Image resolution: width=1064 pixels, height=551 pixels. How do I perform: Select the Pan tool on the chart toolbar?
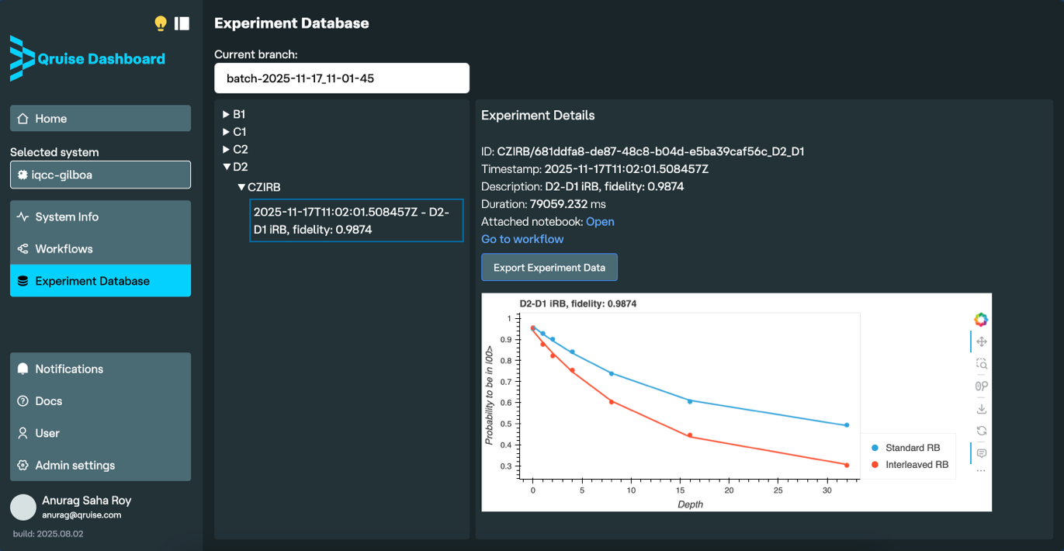pyautogui.click(x=981, y=341)
